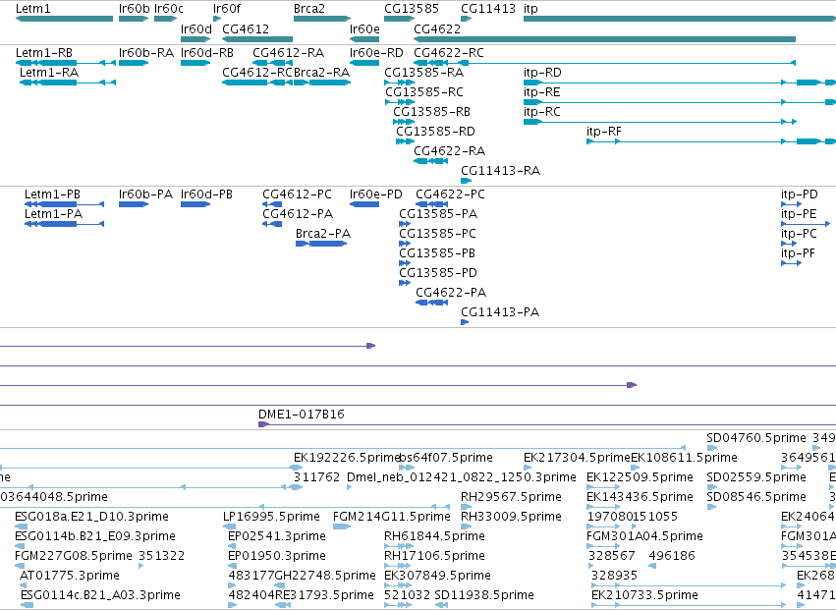
Task: Click the Ir60b gene label
Action: pyautogui.click(x=135, y=9)
